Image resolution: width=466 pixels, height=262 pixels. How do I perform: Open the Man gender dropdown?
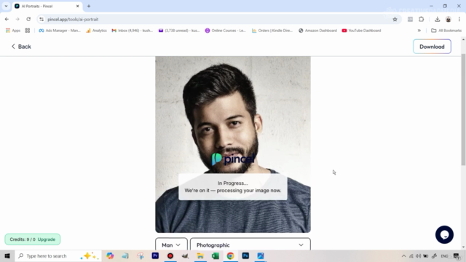(171, 245)
